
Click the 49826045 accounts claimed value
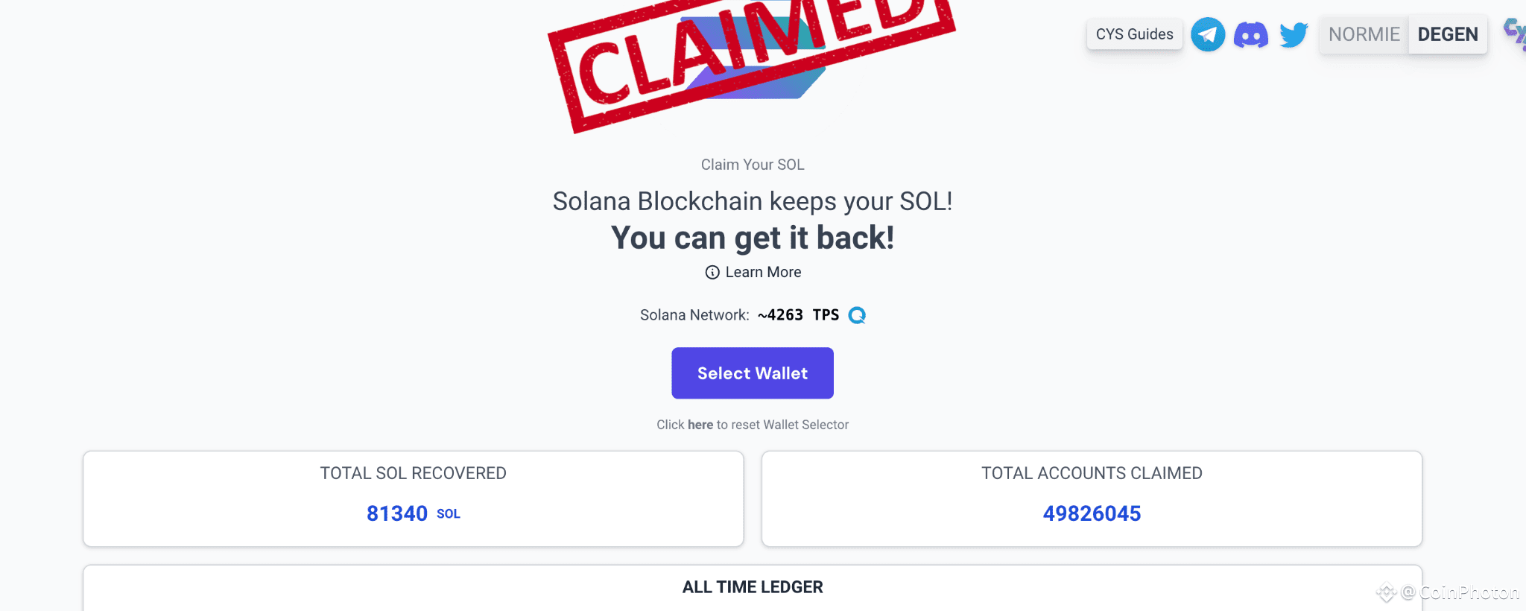pos(1092,513)
